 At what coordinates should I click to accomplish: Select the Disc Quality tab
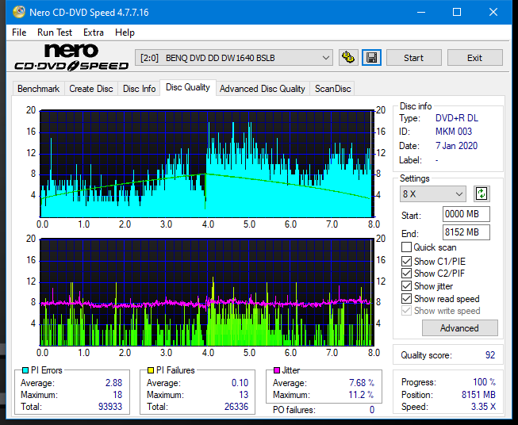tap(188, 87)
